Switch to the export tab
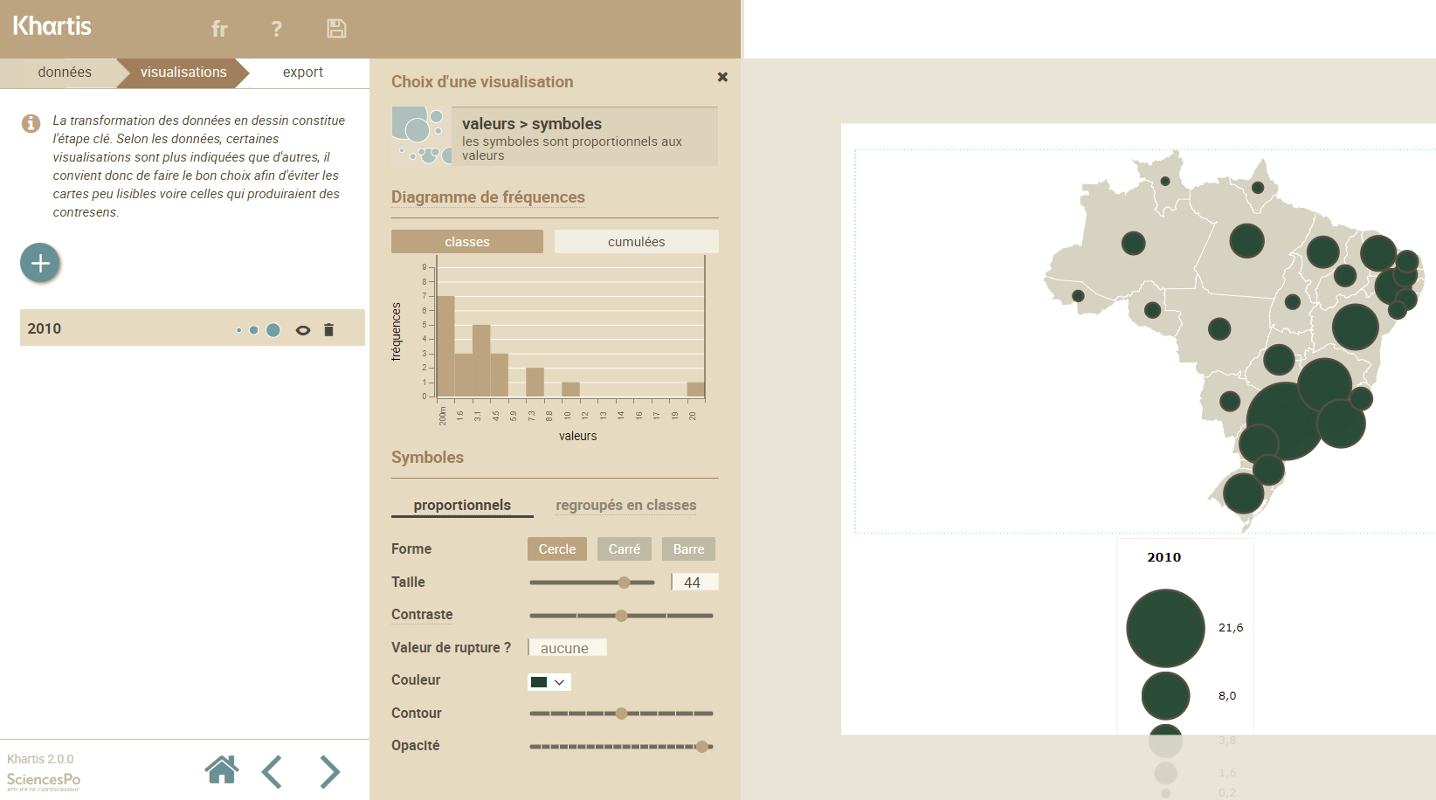 coord(302,72)
